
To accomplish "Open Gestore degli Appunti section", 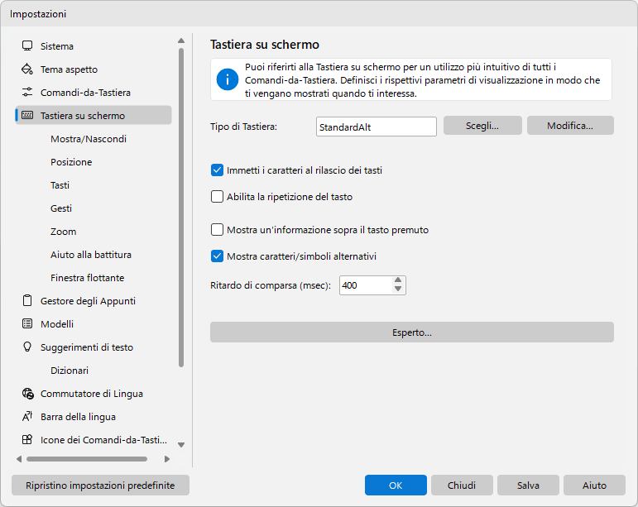I will point(94,301).
